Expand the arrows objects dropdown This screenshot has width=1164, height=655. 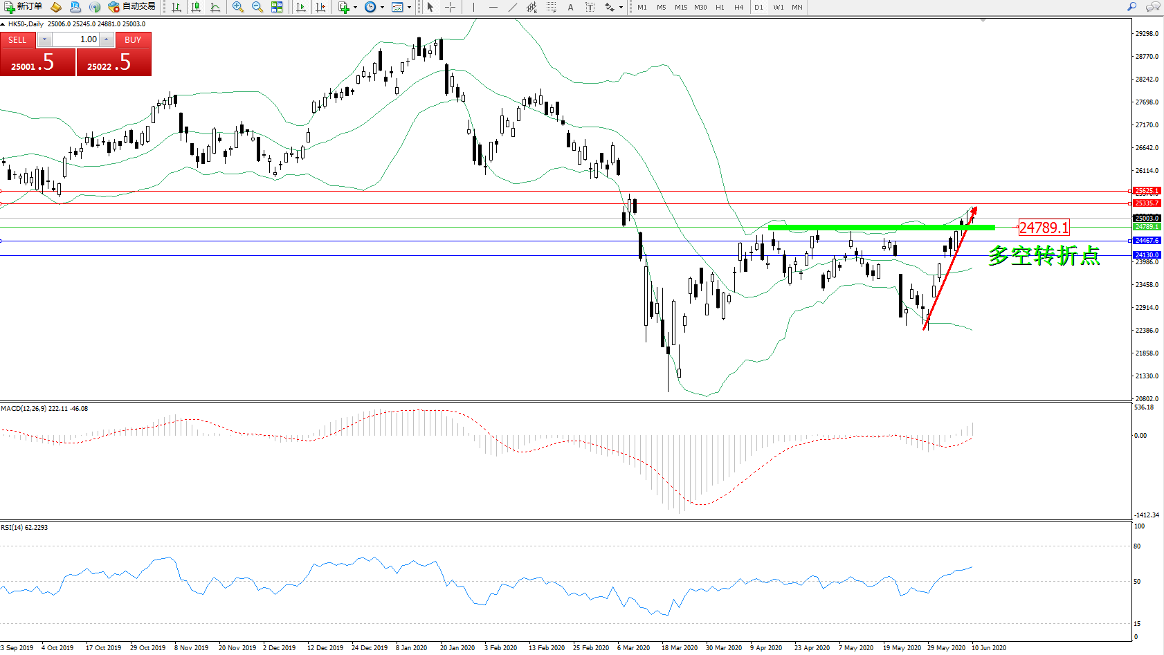[x=621, y=7]
